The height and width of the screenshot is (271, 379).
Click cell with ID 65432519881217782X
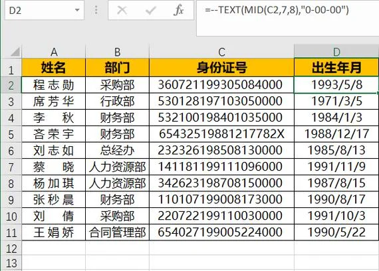click(221, 134)
